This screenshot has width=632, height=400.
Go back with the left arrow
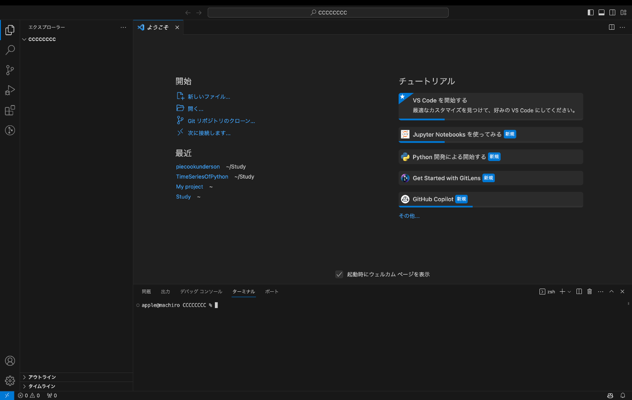point(188,13)
